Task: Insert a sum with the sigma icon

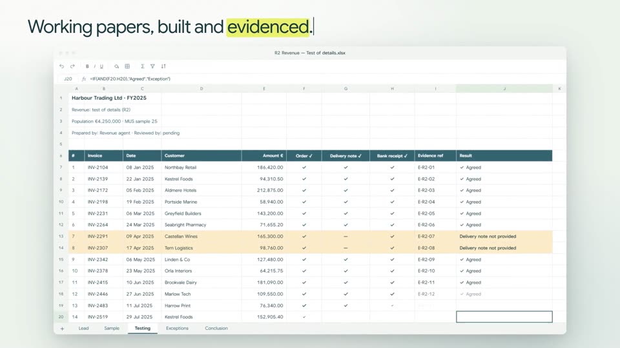Action: pos(142,66)
